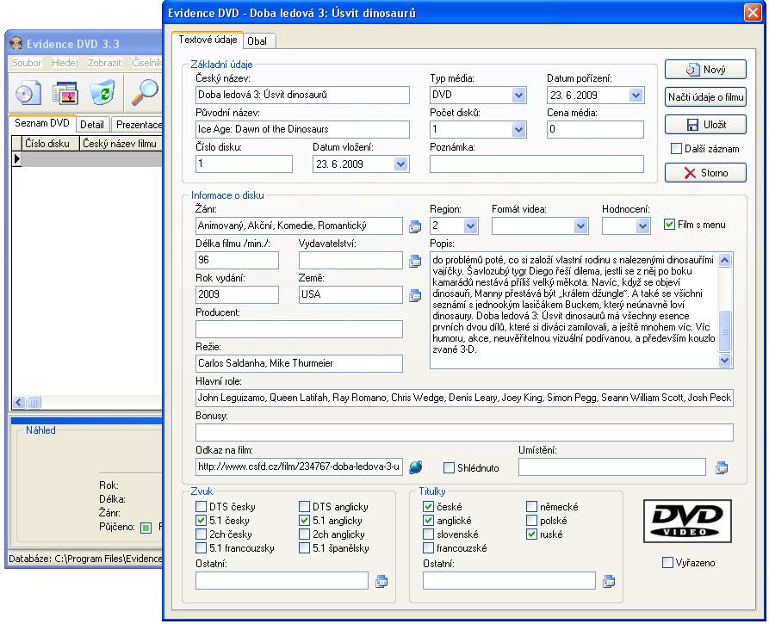Open the Detail tab in main window
This screenshot has height=624, width=769.
pyautogui.click(x=91, y=125)
